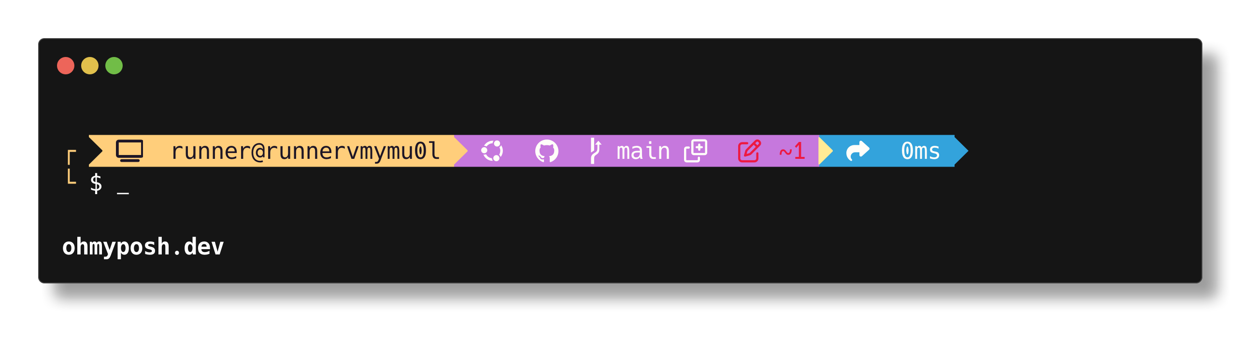Click the green maximize window dot
Image resolution: width=1256 pixels, height=337 pixels.
click(114, 66)
